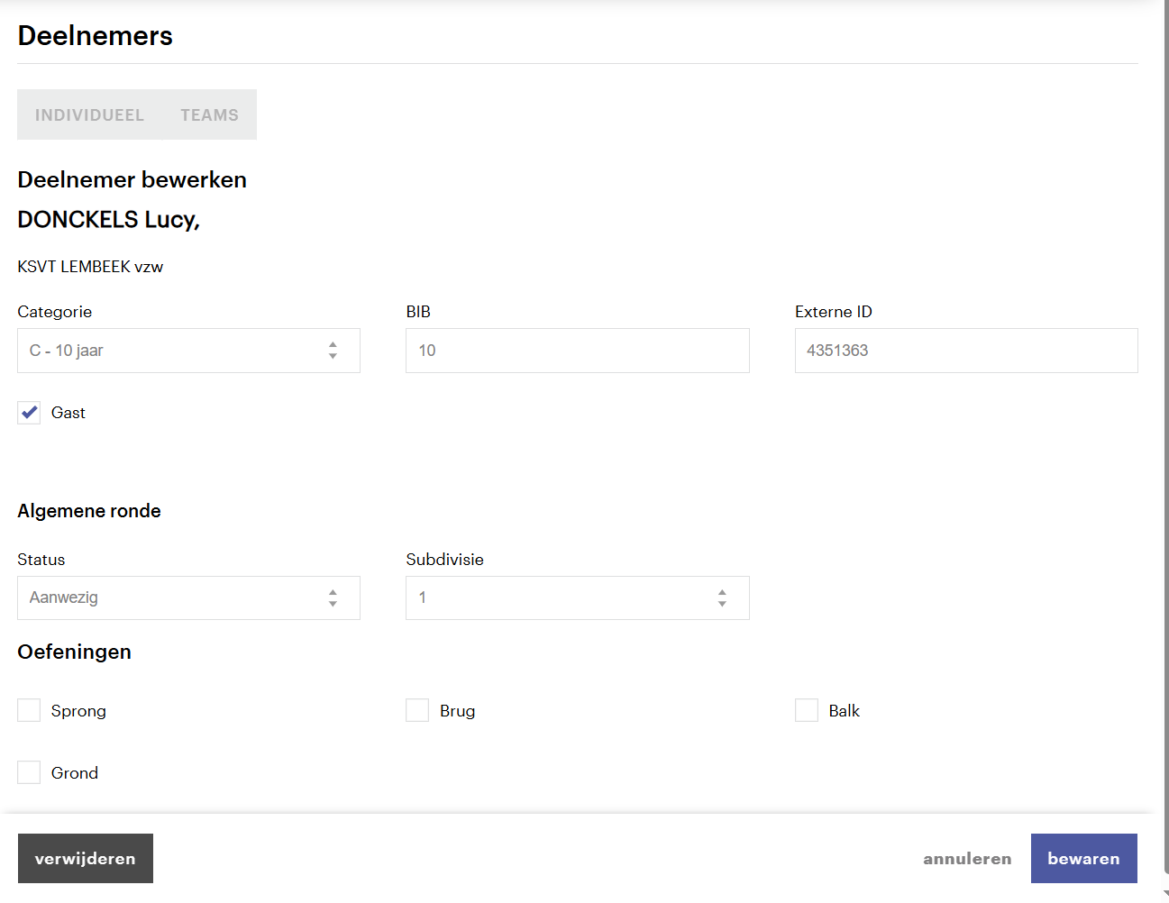The image size is (1169, 903).
Task: Click the Gast label text
Action: [x=68, y=413]
